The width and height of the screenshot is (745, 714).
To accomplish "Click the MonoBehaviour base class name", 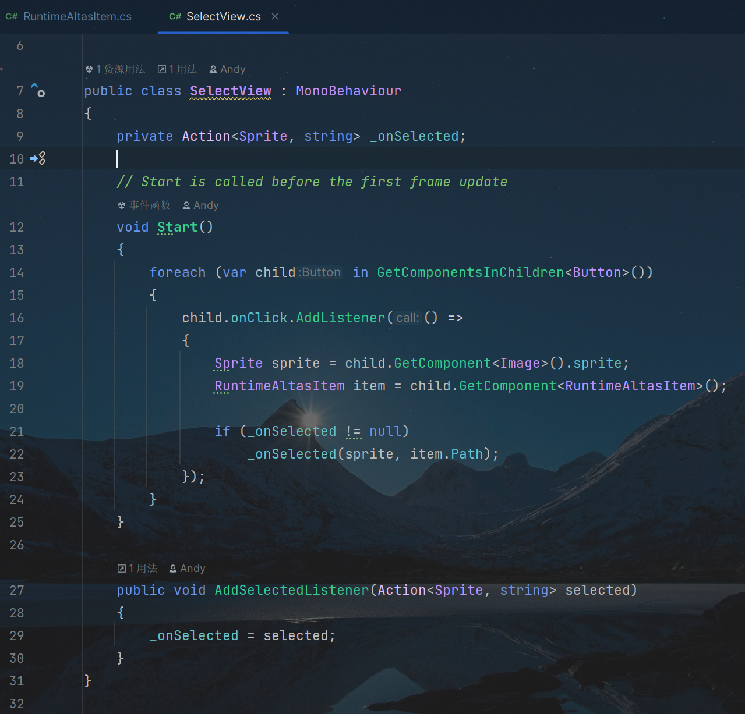I will click(x=348, y=91).
